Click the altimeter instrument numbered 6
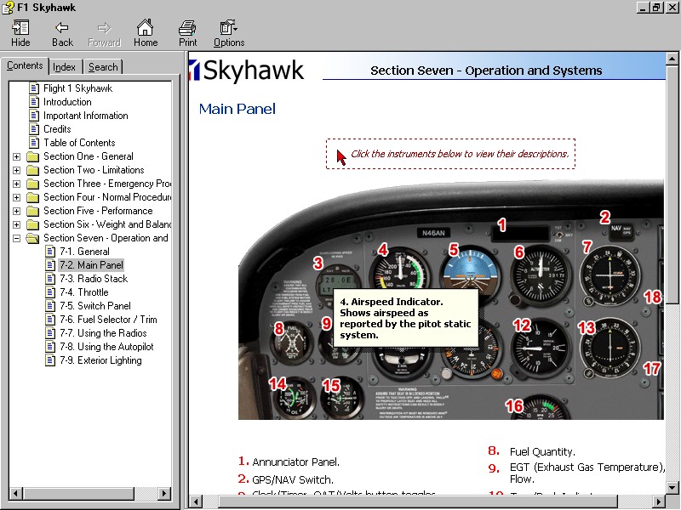Screen dimensions: 681x510 coord(541,275)
